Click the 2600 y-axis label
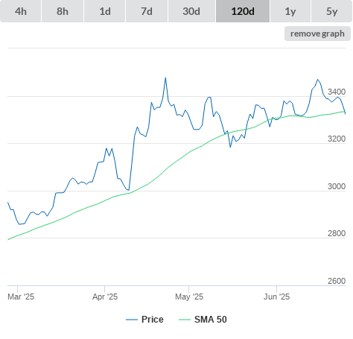The height and width of the screenshot is (339, 353). click(337, 281)
